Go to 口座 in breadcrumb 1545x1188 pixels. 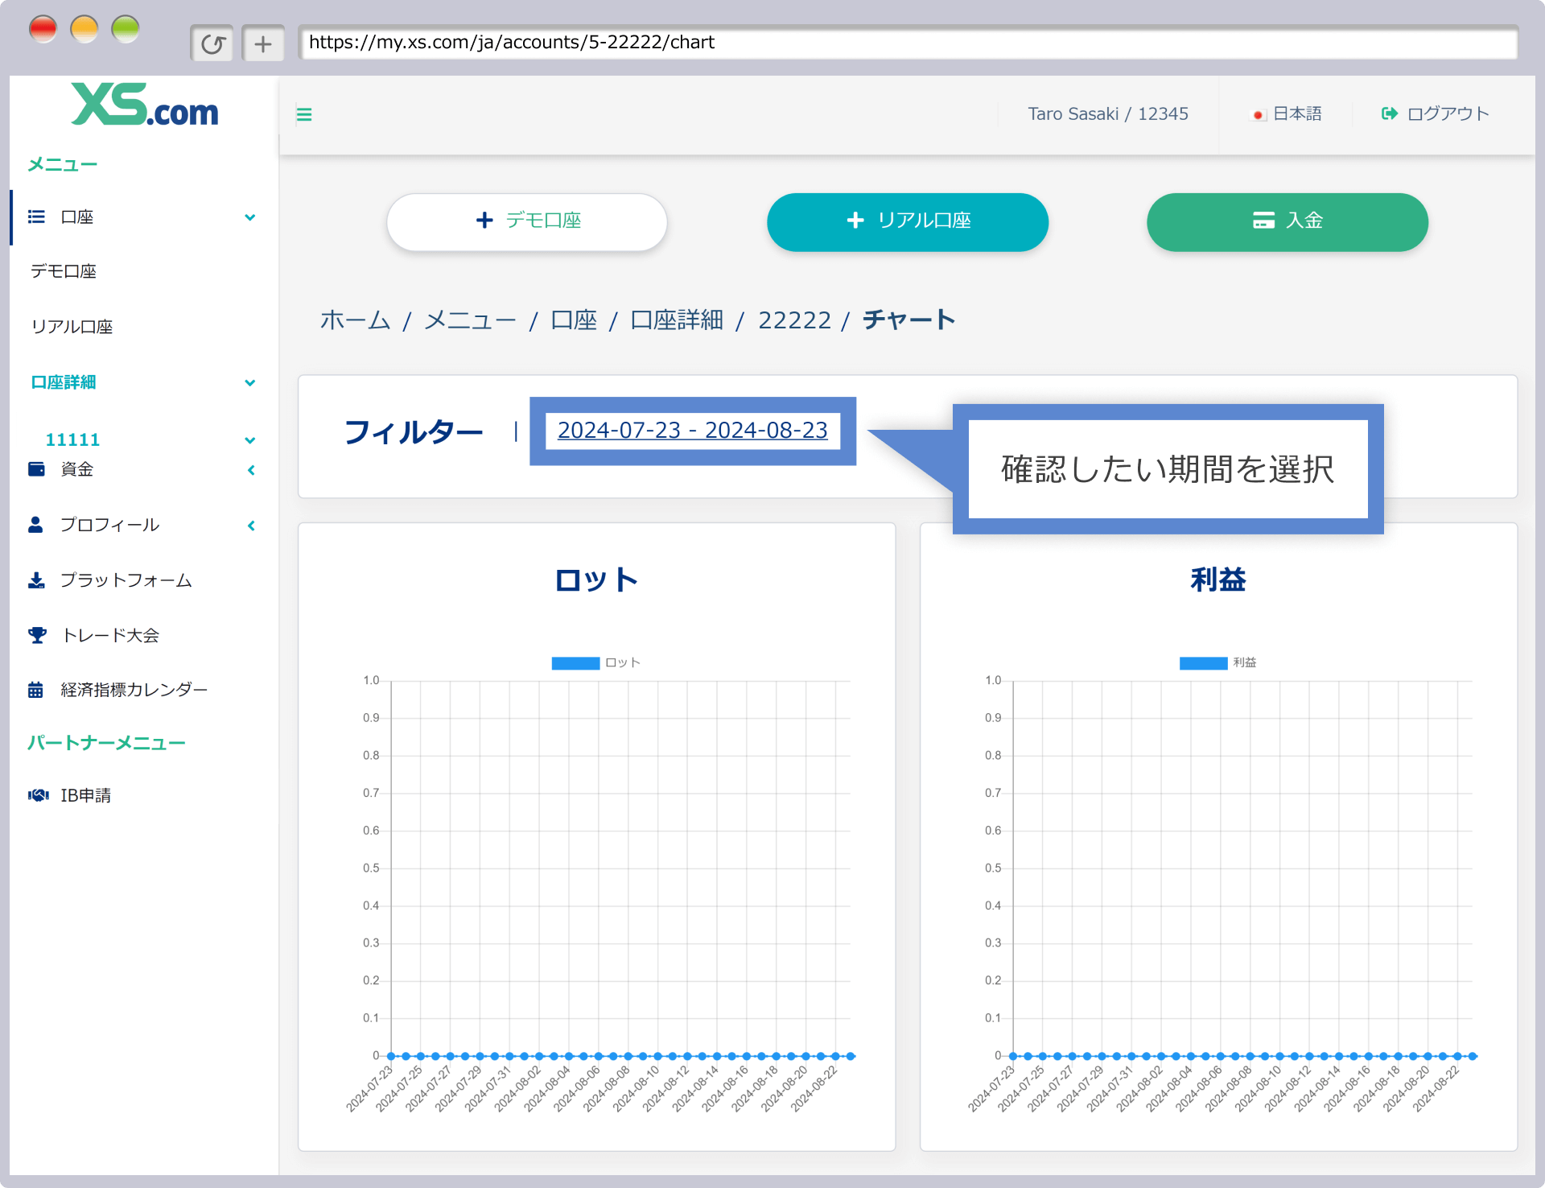click(574, 320)
